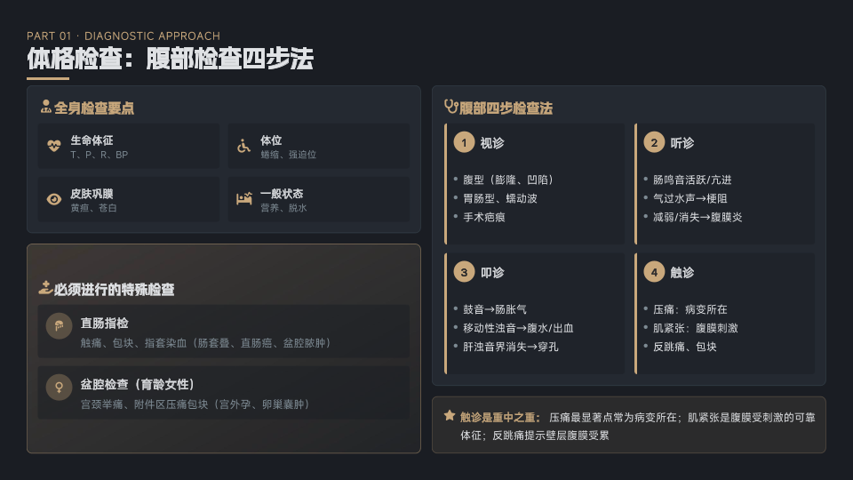This screenshot has height=480, width=853.
Task: Click the star icon before 触诊是重中之重
Action: pyautogui.click(x=450, y=416)
